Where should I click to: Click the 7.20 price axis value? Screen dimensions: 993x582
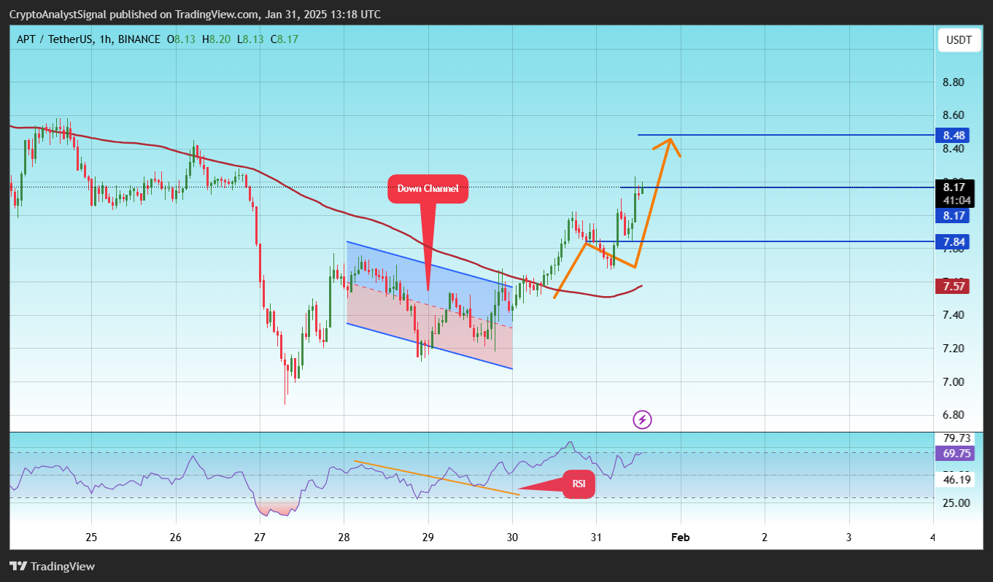tap(954, 349)
